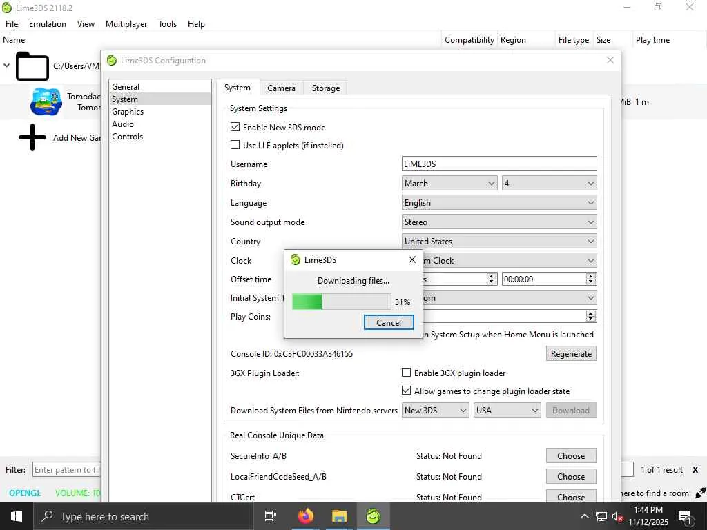This screenshot has height=530, width=707.
Task: Click the download progress bar
Action: (x=341, y=302)
